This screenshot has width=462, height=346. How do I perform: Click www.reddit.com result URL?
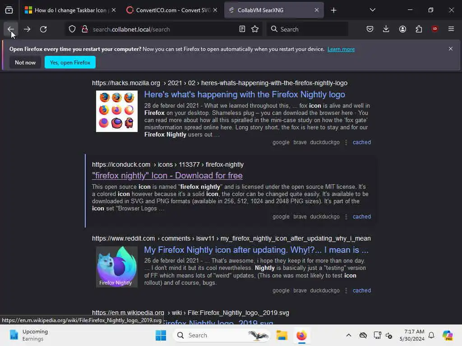(231, 239)
